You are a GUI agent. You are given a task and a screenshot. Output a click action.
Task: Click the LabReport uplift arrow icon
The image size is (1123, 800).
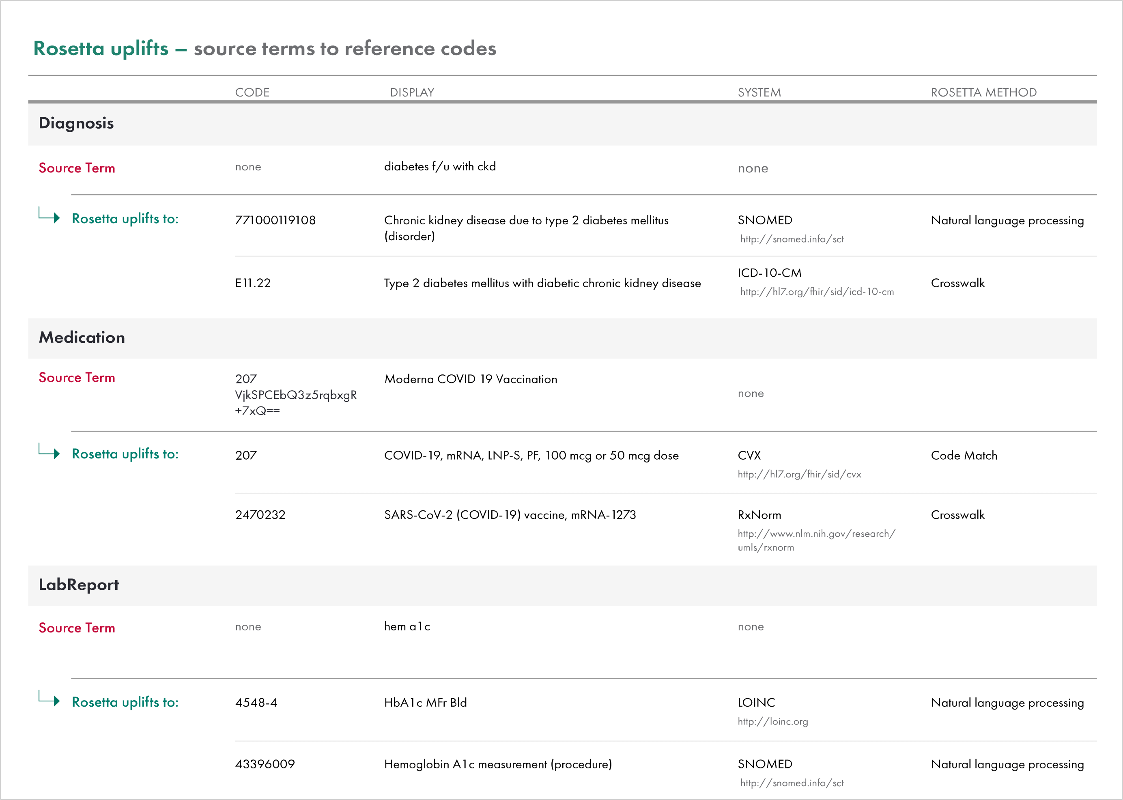click(49, 699)
